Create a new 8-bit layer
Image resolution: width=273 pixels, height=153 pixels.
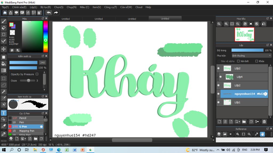225,122
